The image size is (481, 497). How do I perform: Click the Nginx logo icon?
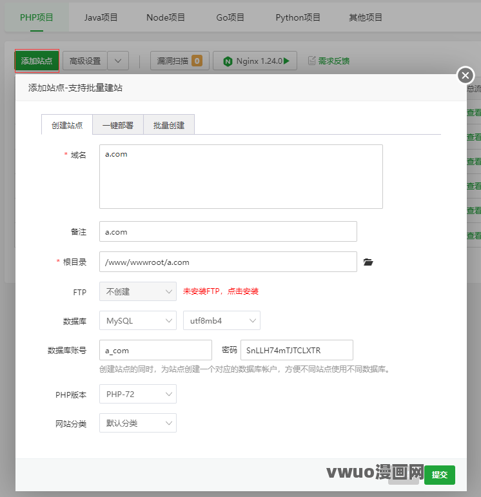point(228,61)
